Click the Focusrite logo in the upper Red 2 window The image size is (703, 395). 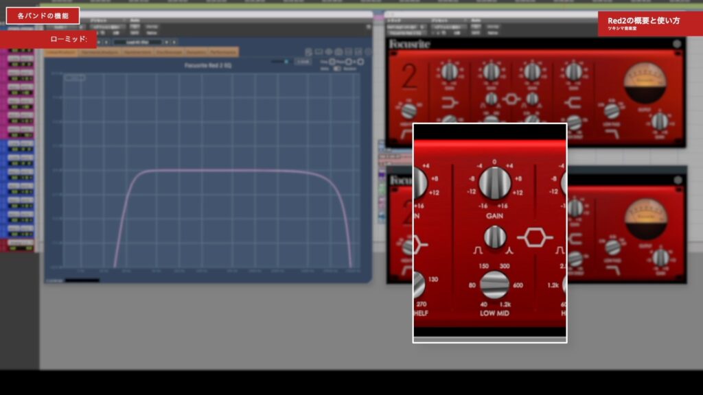point(410,45)
